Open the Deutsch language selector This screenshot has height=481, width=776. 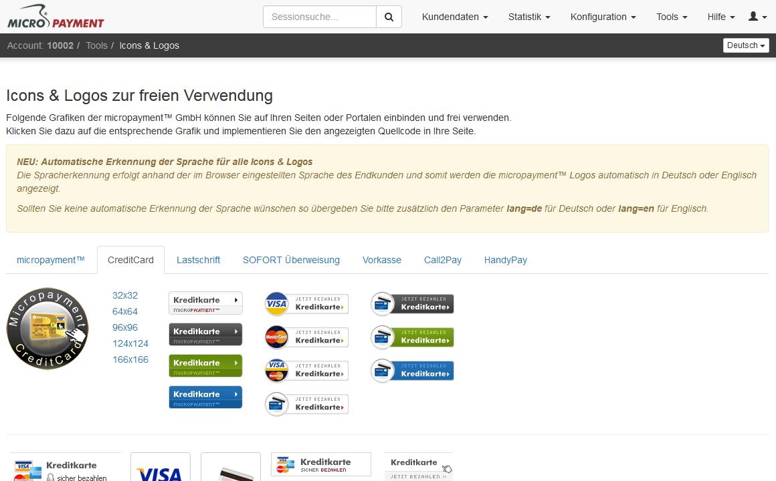746,45
